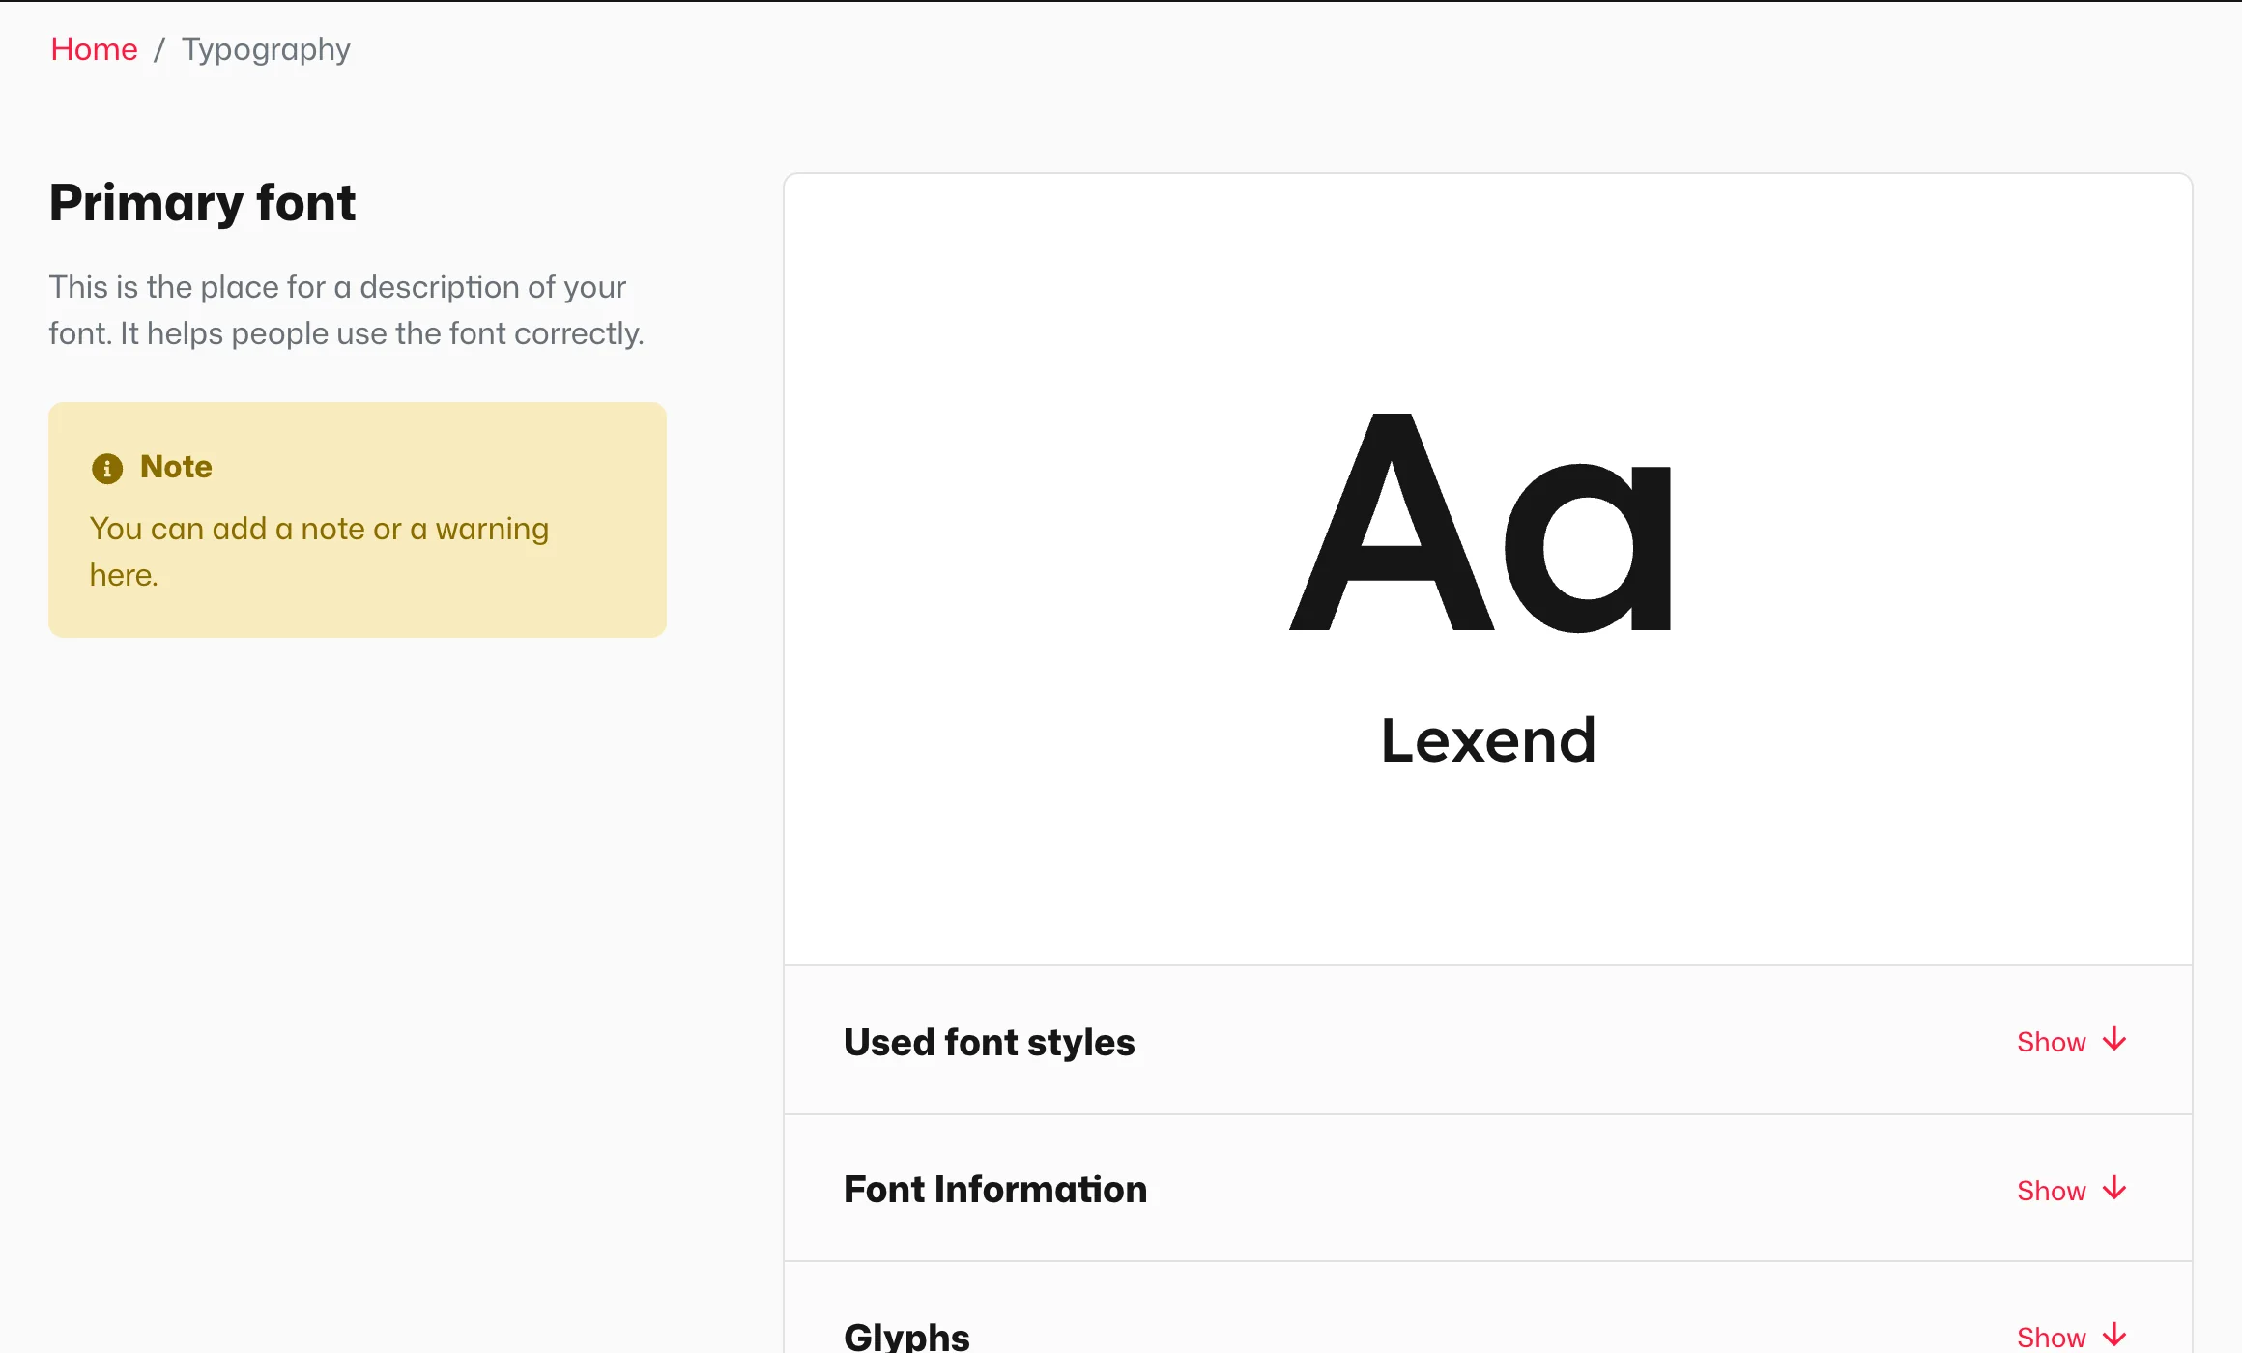This screenshot has width=2242, height=1353.
Task: Expand Used font styles via Show
Action: (2051, 1042)
